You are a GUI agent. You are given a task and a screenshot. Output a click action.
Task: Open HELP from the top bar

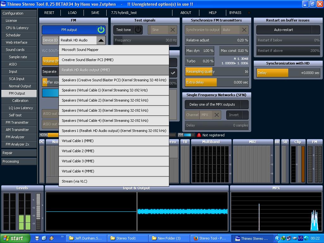(213, 13)
